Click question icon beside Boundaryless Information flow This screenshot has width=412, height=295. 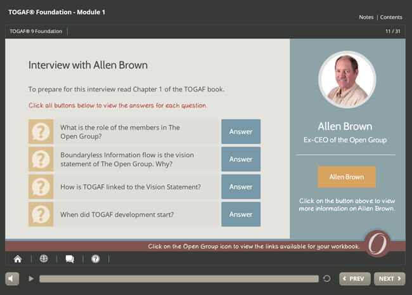[x=41, y=159]
